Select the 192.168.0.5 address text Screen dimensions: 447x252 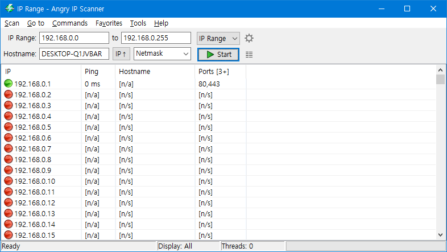tap(33, 127)
